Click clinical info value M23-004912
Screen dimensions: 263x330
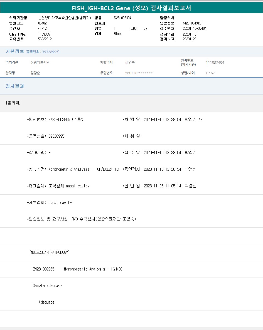(192, 23)
